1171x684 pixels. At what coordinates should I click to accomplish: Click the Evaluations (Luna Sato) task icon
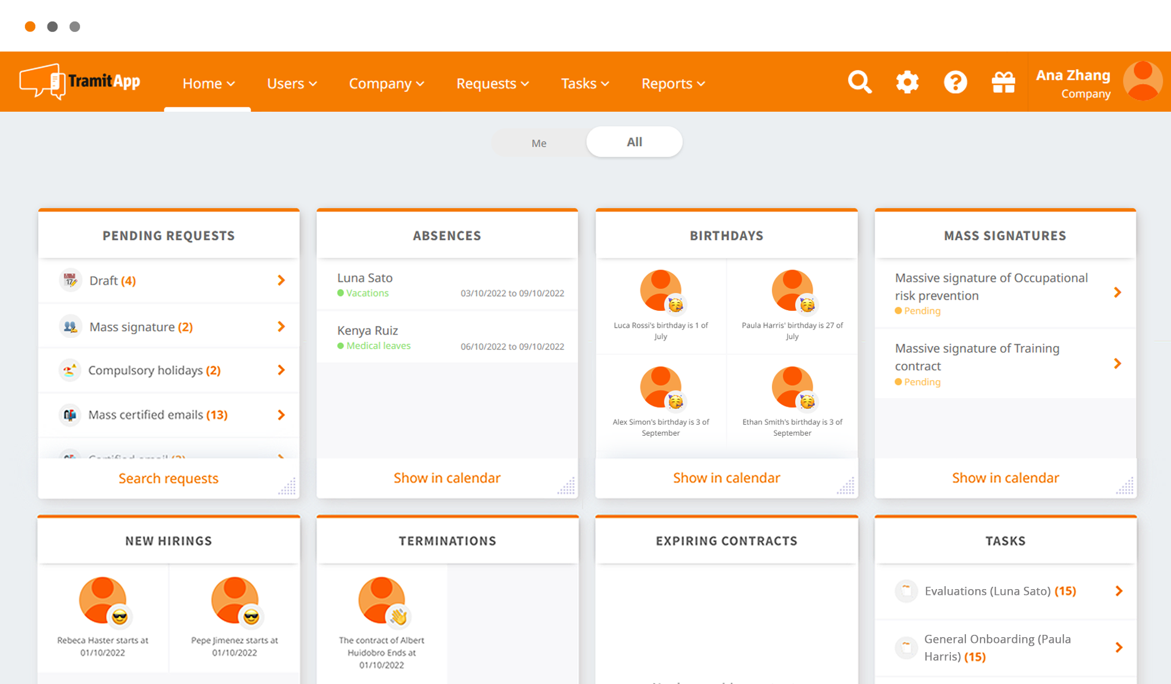906,591
